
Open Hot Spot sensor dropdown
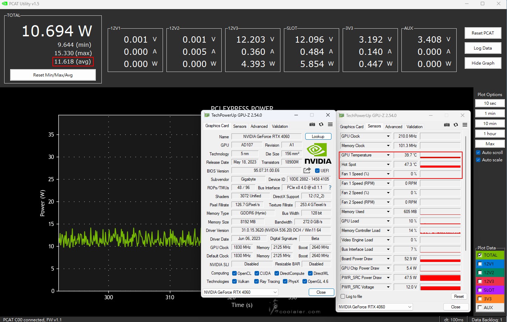[x=388, y=164]
